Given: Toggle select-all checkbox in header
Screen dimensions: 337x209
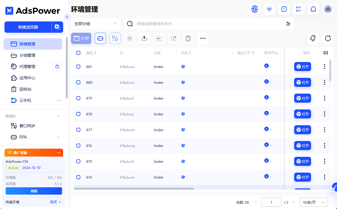Looking at the screenshot, I should tap(78, 53).
